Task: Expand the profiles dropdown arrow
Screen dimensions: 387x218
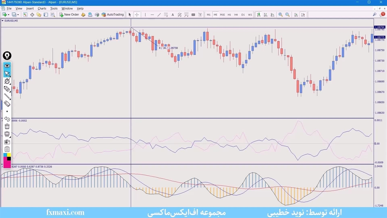Action: (x=18, y=15)
